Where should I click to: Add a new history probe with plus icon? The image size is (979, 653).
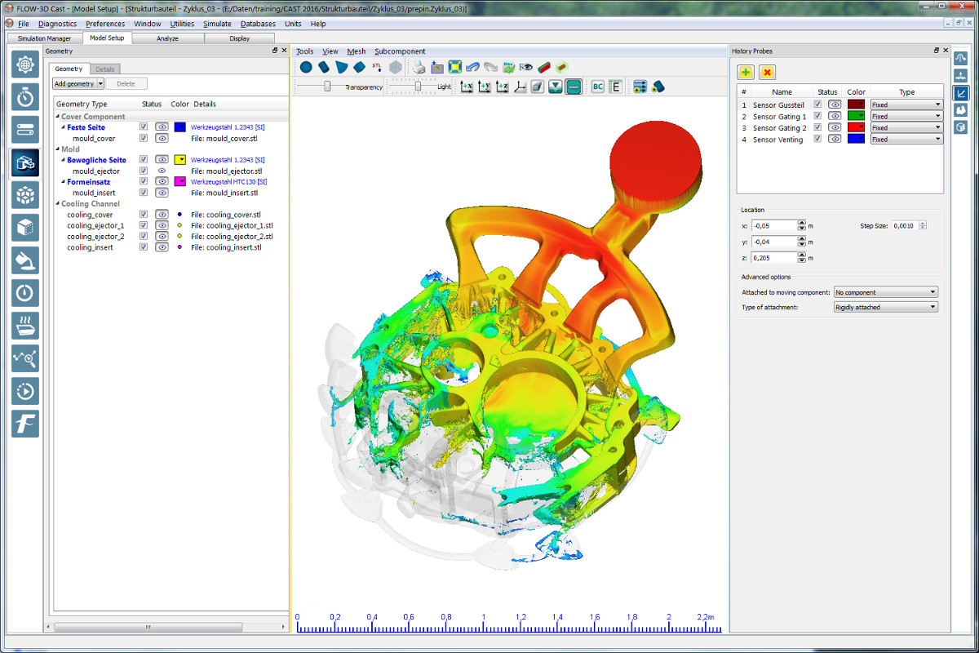click(x=746, y=72)
